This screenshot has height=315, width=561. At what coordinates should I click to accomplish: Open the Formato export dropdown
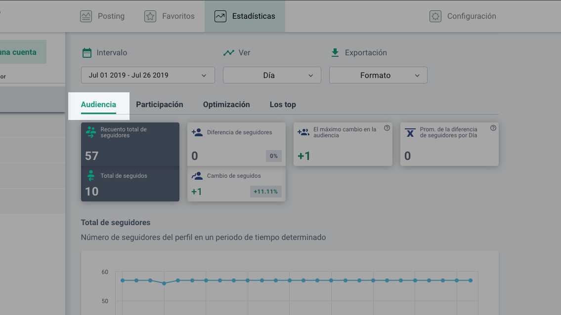[378, 76]
